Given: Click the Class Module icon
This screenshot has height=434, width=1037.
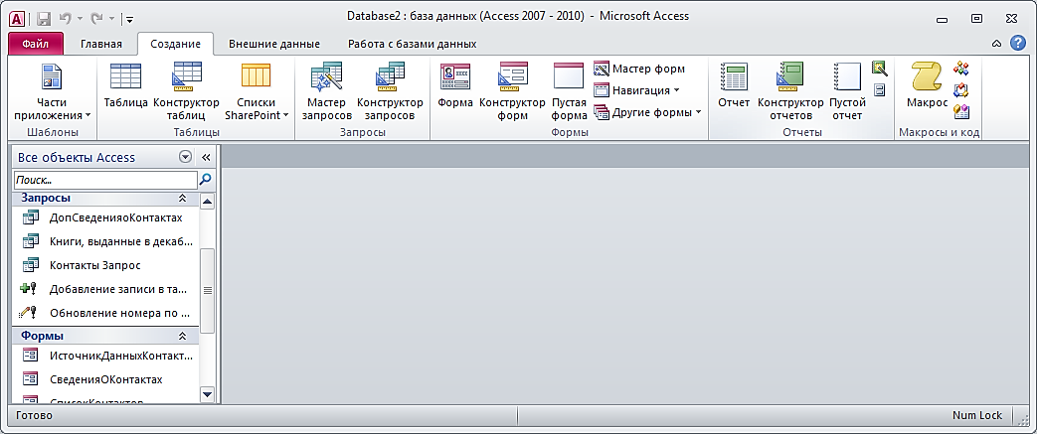Looking at the screenshot, I should coord(961,89).
